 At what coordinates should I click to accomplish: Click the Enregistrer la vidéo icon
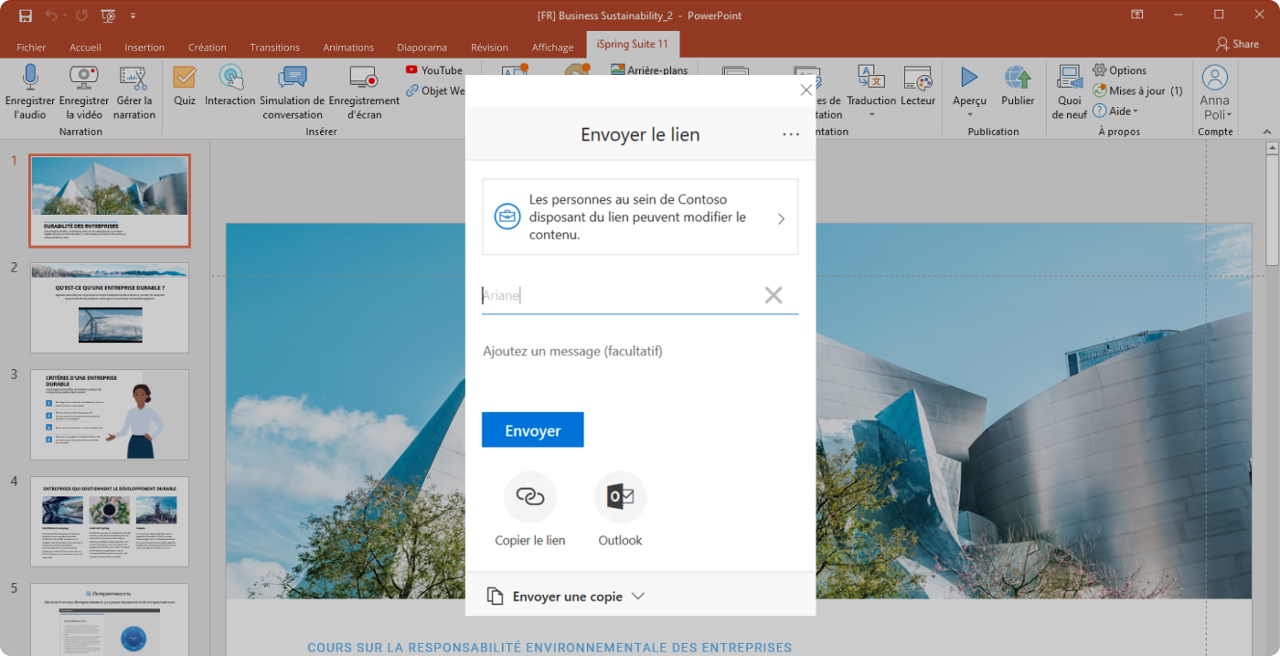coord(84,79)
